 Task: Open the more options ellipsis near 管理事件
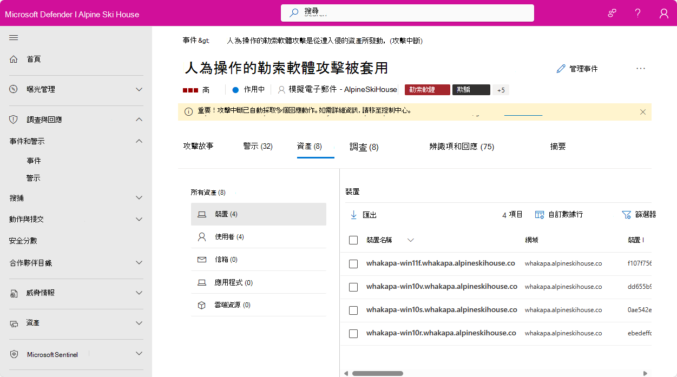tap(641, 68)
